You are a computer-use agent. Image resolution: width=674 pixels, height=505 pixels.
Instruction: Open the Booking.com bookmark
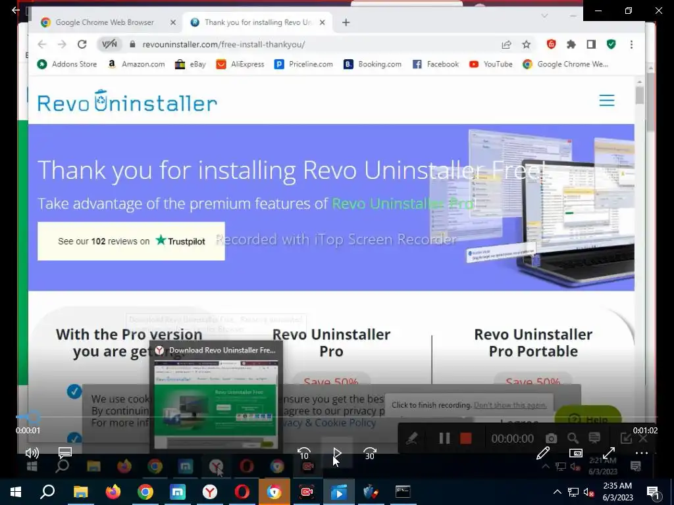[x=373, y=64]
